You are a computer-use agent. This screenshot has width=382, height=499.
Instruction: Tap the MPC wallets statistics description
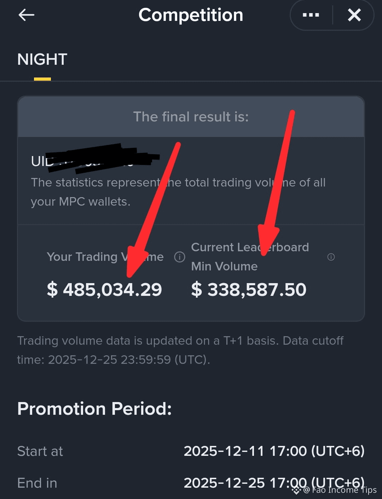pyautogui.click(x=178, y=192)
